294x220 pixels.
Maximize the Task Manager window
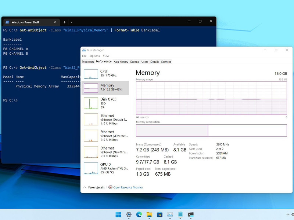tap(276, 50)
